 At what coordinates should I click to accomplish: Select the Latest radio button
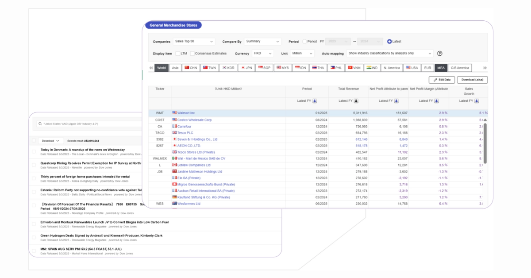(389, 41)
